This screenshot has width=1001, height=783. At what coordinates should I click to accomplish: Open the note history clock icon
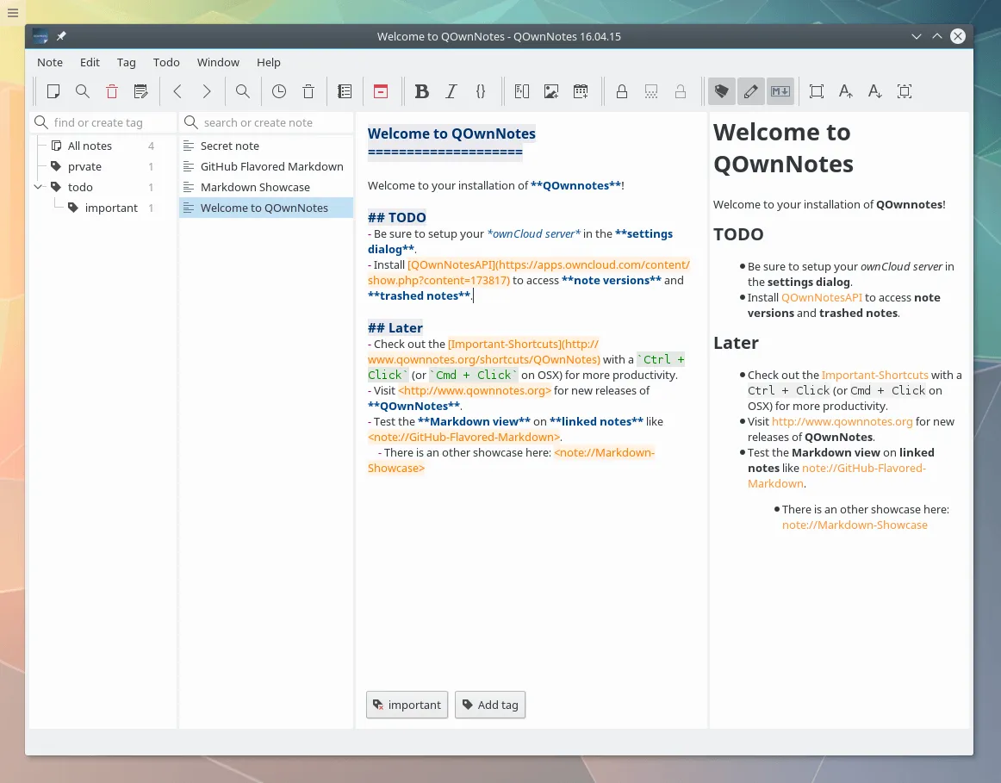(x=278, y=91)
